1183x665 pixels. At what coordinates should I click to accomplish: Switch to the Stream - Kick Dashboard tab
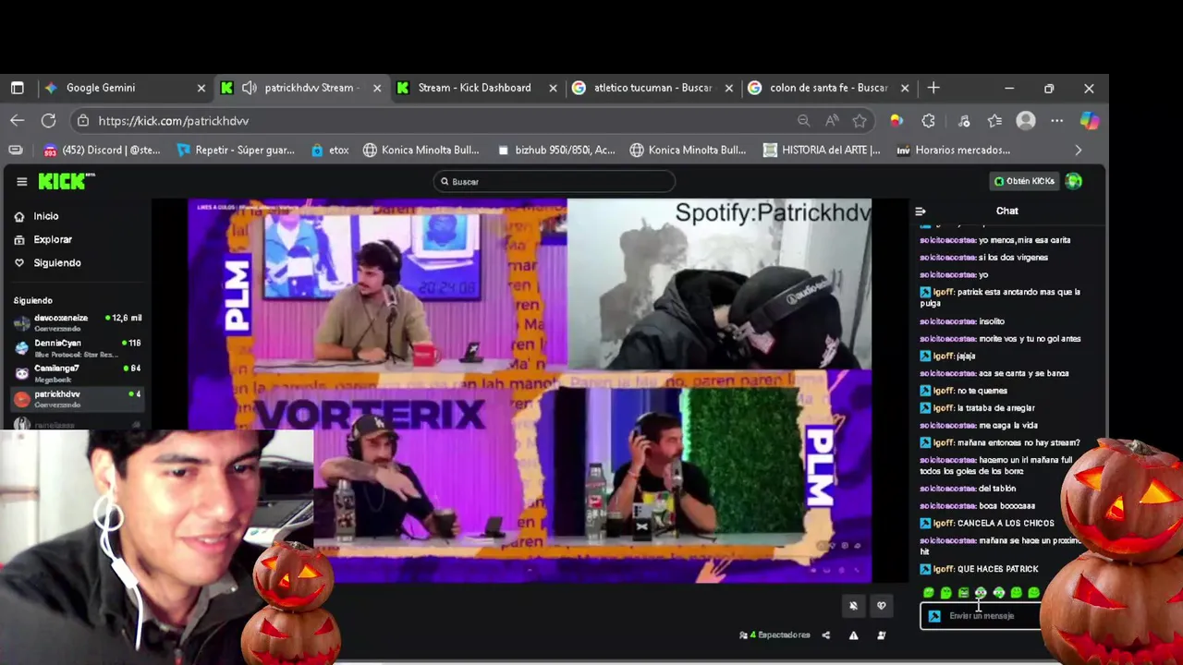pos(474,88)
